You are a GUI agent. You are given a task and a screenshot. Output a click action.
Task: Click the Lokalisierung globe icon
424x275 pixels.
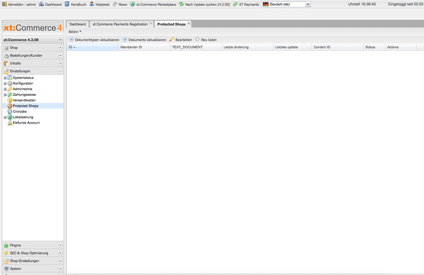pyautogui.click(x=10, y=117)
